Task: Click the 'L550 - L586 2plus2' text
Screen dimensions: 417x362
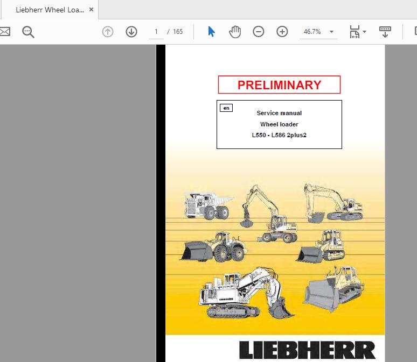Action: (x=279, y=135)
